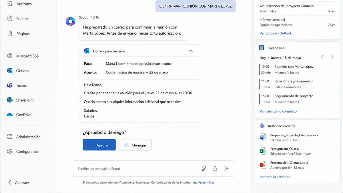Click the Administración grid icon
This screenshot has height=193, width=343.
click(x=10, y=137)
